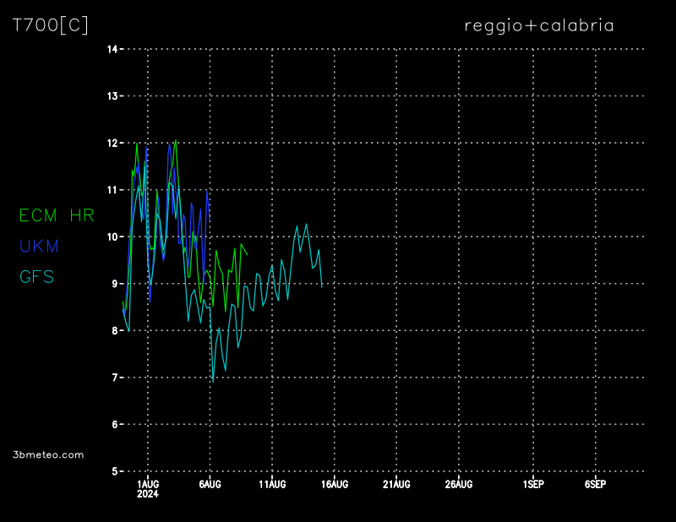Click the 16AUG date axis label
The width and height of the screenshot is (676, 522).
334,484
